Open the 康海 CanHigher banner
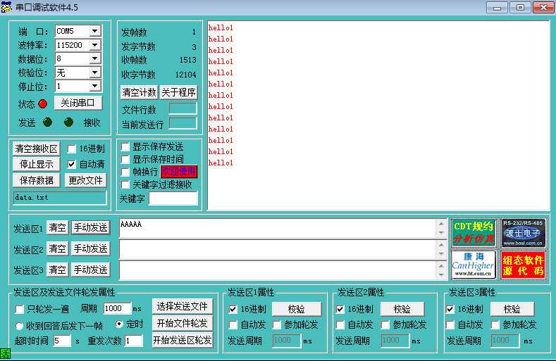The image size is (556, 361). pyautogui.click(x=474, y=265)
